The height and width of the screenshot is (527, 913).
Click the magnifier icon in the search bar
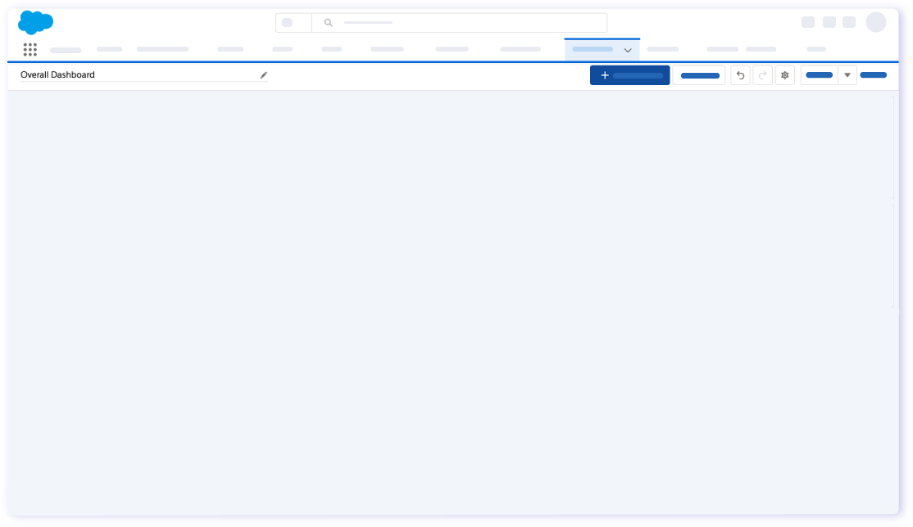[328, 22]
